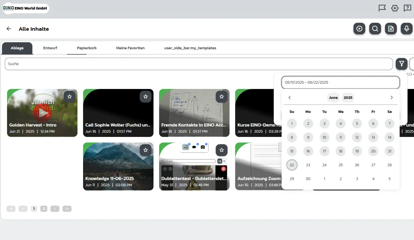Open the Papierkorb tab
Viewport: 414px width, 240px height.
coord(87,48)
